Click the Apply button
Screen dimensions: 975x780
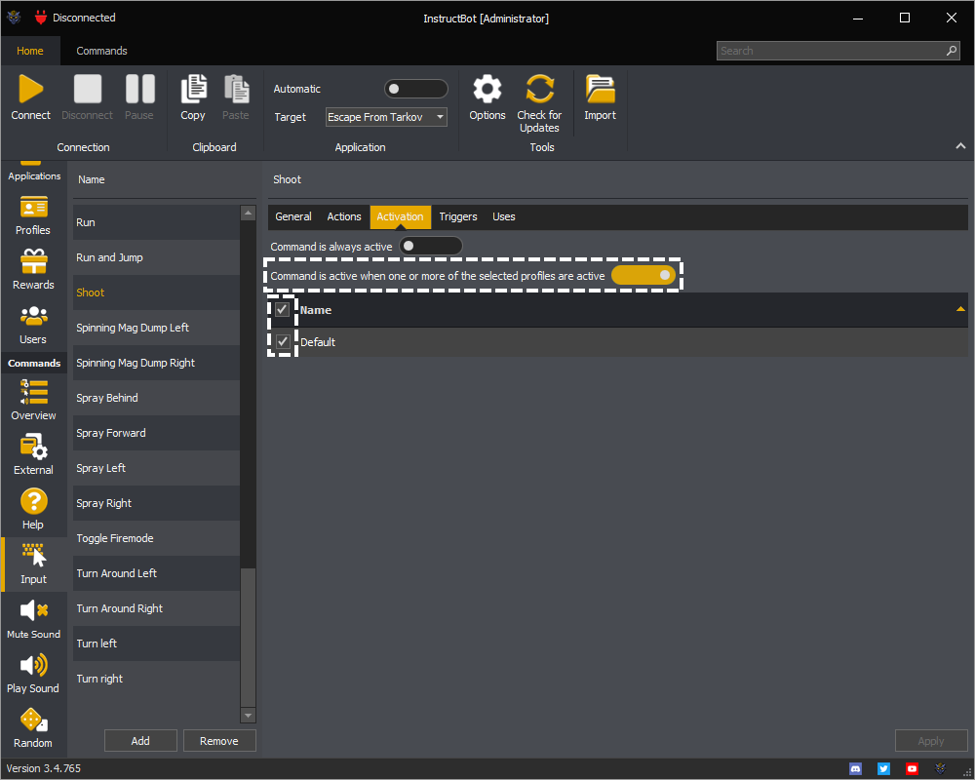pos(931,741)
